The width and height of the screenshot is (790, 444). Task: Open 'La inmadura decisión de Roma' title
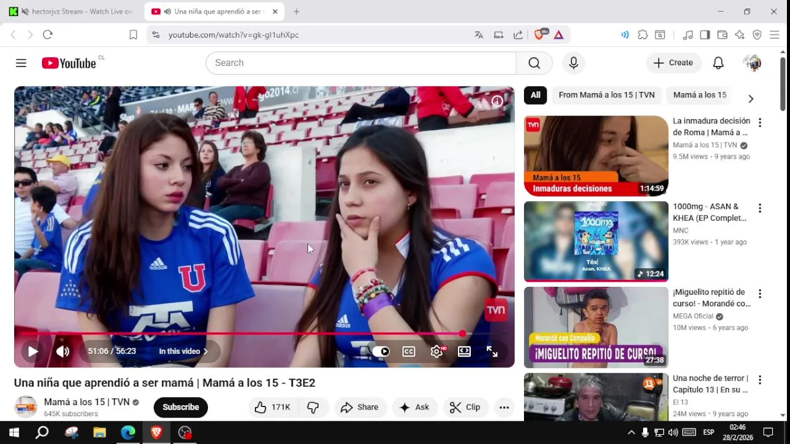pos(712,126)
